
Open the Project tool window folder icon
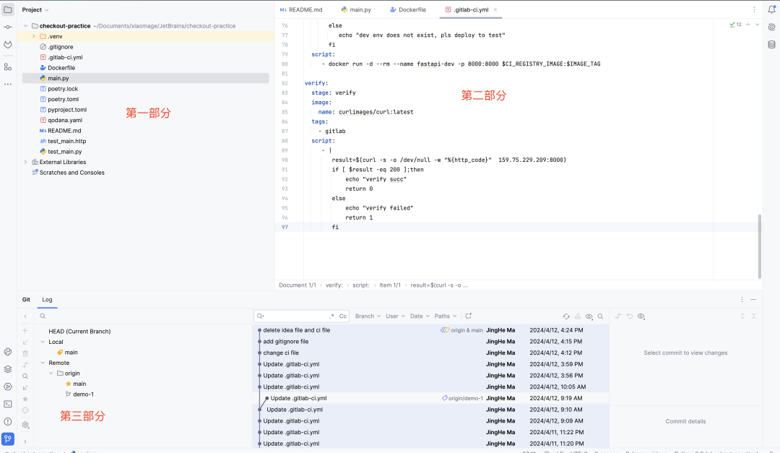click(x=8, y=9)
